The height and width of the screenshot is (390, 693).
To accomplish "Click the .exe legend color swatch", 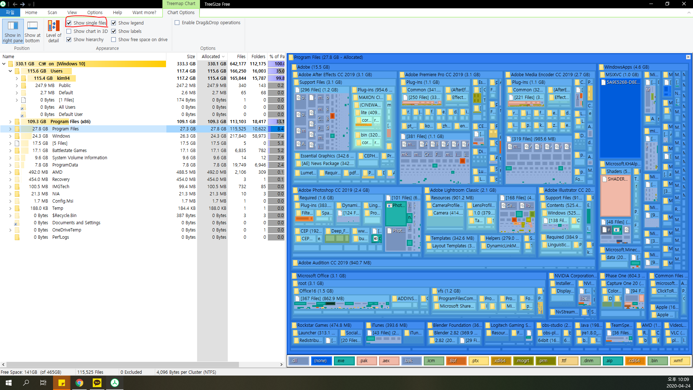I will (x=344, y=361).
